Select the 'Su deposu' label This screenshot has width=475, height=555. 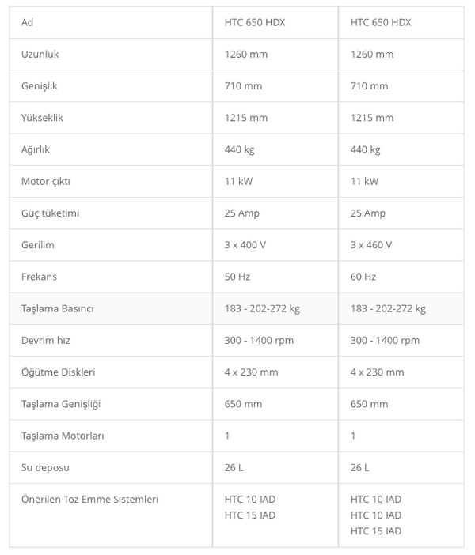(45, 467)
